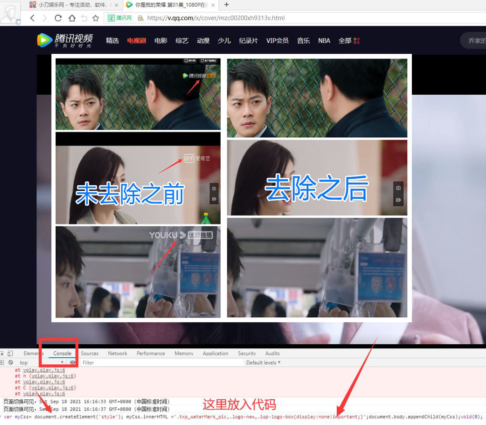Open the 电影 category
This screenshot has width=486, height=425.
tap(161, 40)
